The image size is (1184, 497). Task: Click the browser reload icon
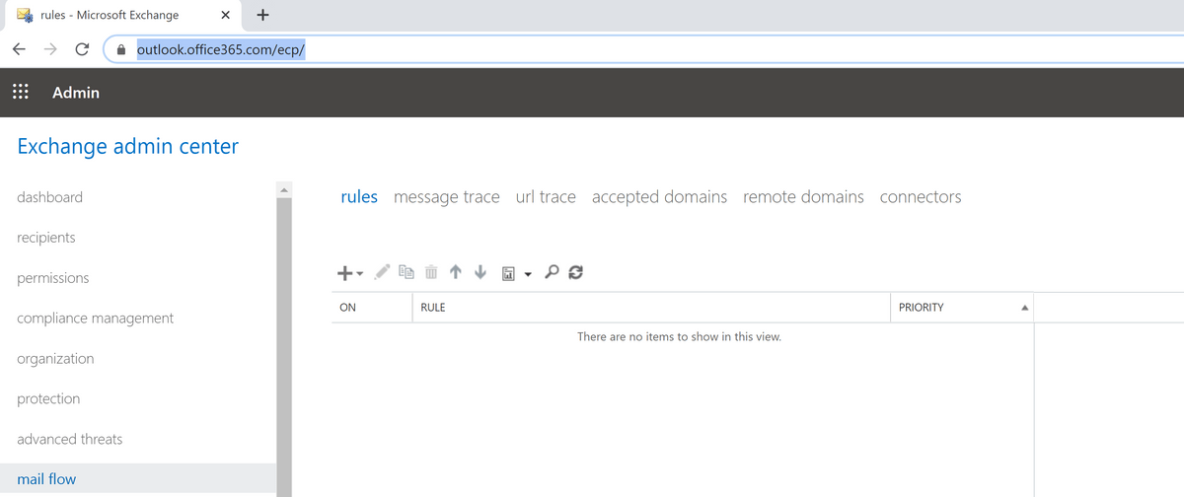83,49
